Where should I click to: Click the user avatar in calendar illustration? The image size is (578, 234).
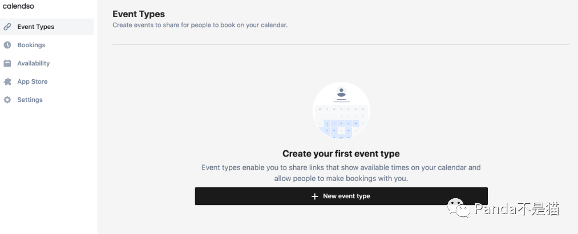(x=341, y=93)
